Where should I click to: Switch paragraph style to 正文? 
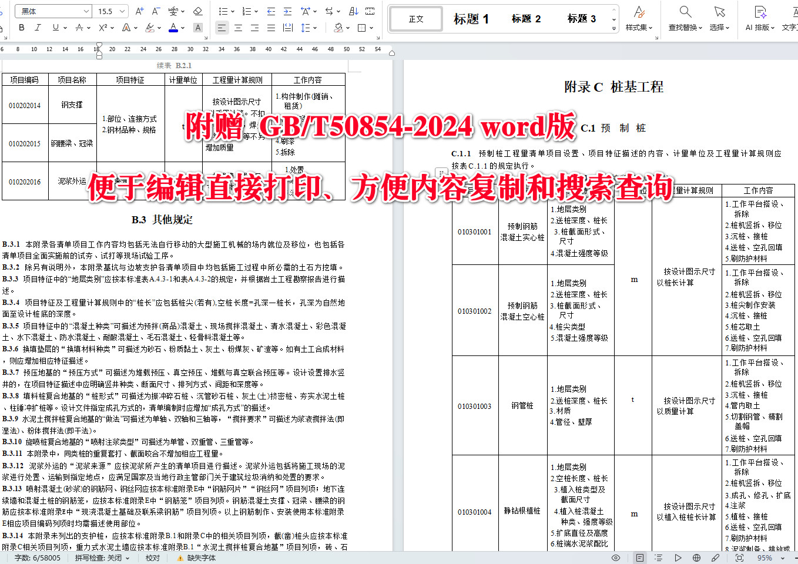415,18
